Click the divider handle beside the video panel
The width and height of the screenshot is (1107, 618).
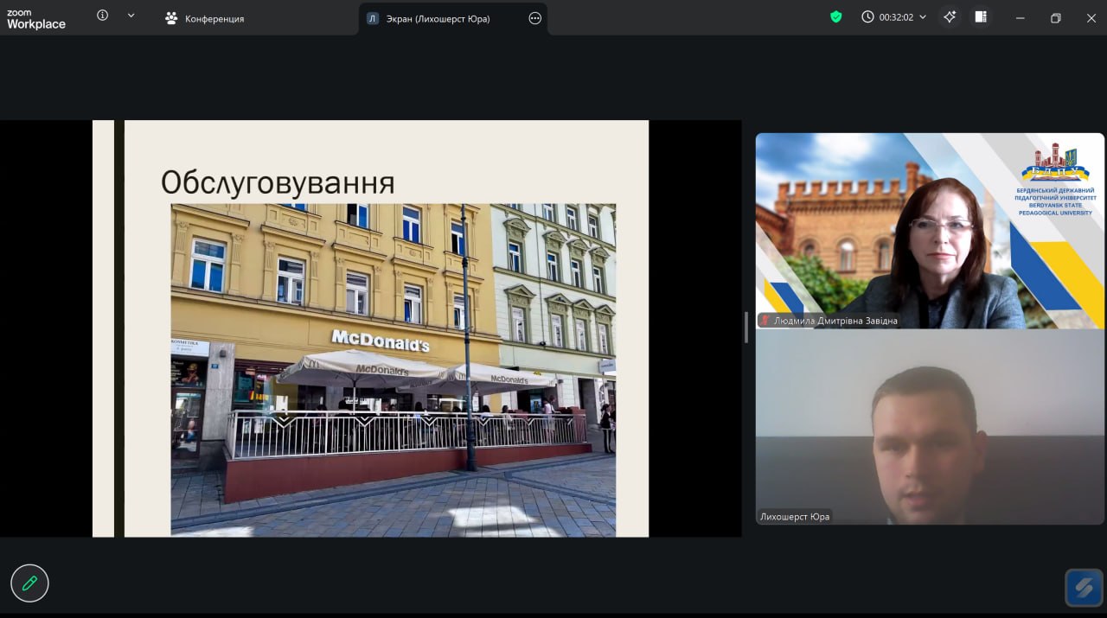pyautogui.click(x=745, y=328)
